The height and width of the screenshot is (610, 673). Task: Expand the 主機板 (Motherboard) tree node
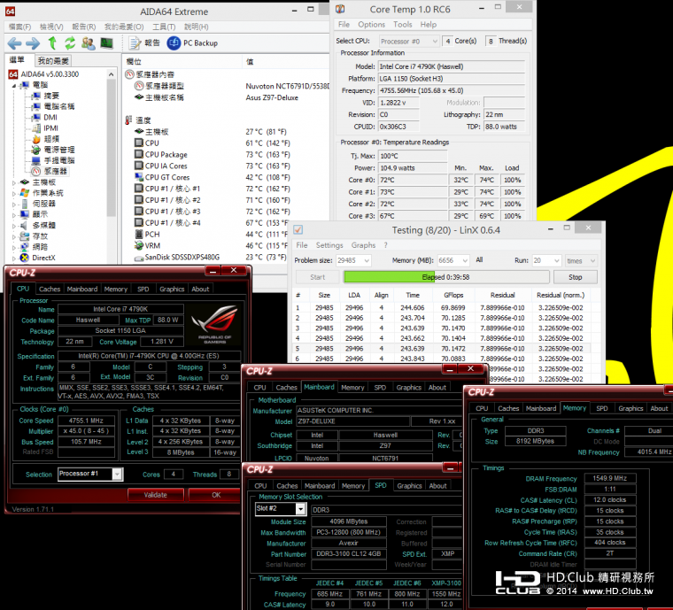click(x=15, y=182)
